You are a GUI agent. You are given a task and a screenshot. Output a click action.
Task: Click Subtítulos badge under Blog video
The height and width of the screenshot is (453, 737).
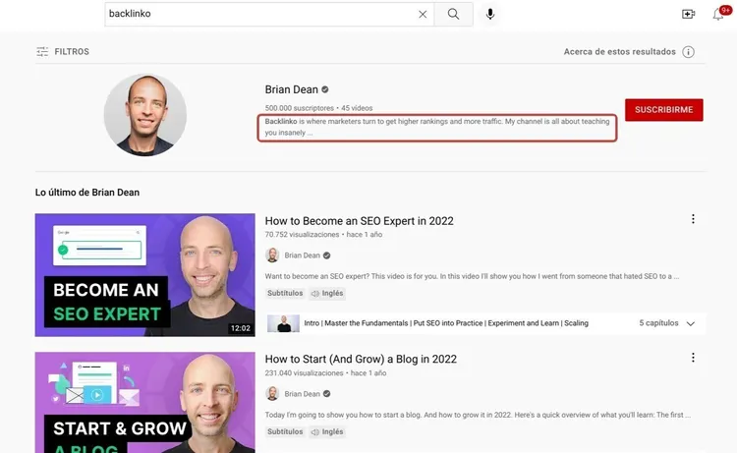coord(285,431)
